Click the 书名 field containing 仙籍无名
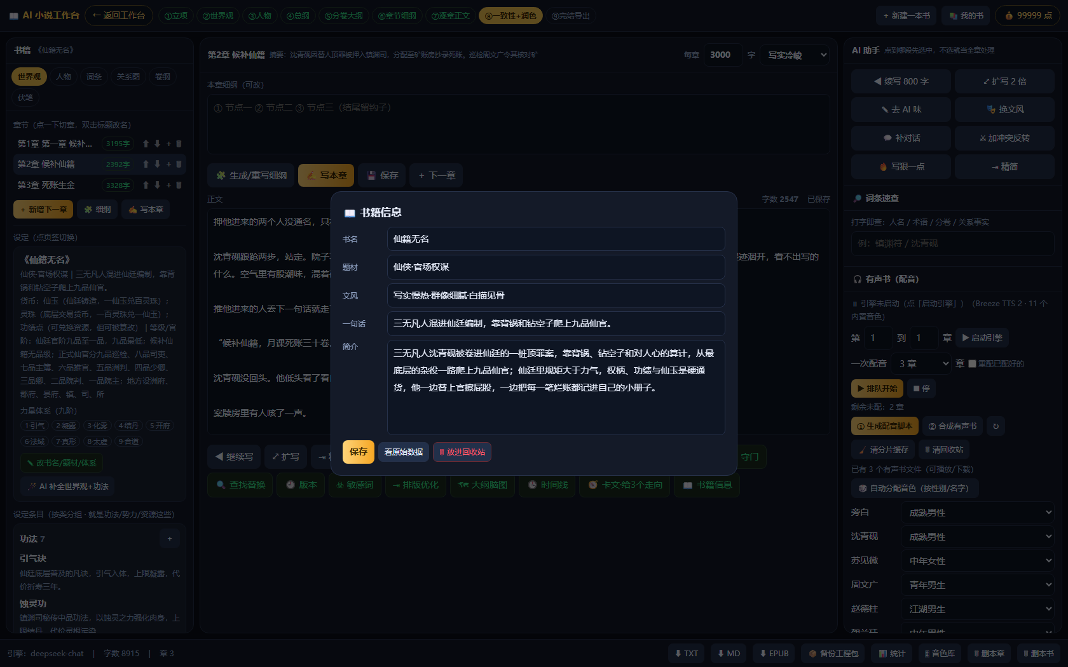 point(556,239)
